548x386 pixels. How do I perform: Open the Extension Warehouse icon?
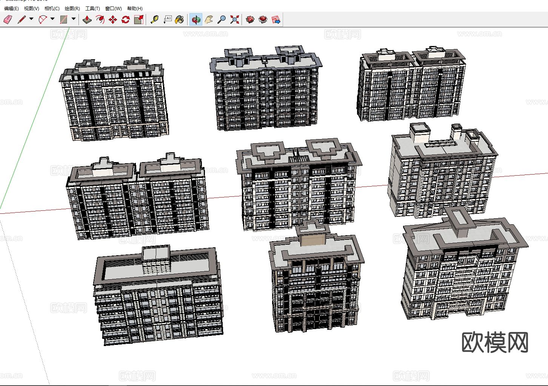click(x=263, y=20)
